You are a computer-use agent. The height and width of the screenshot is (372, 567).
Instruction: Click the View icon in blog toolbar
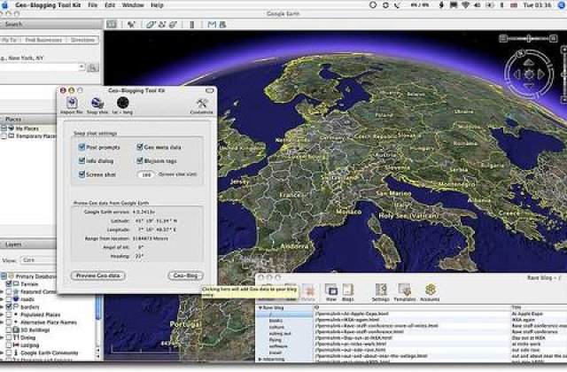330,290
